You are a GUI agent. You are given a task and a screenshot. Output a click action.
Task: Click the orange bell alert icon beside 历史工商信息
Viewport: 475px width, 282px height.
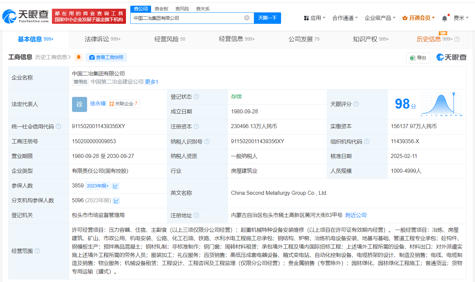79,57
